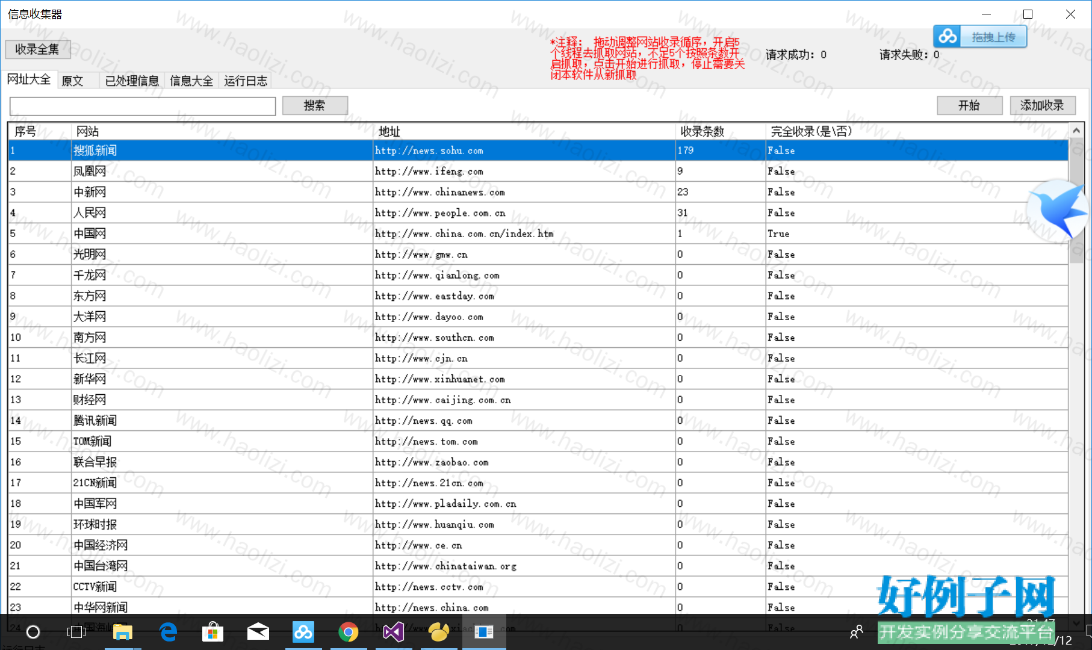Viewport: 1092px width, 650px height.
Task: Select the 人民网 site name cell
Action: pos(222,213)
